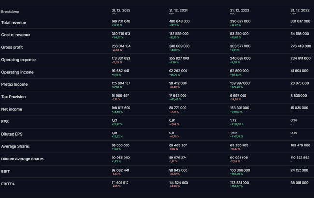The width and height of the screenshot is (314, 198).
Task: Select net income value 153 301 000
Action: pos(240,108)
